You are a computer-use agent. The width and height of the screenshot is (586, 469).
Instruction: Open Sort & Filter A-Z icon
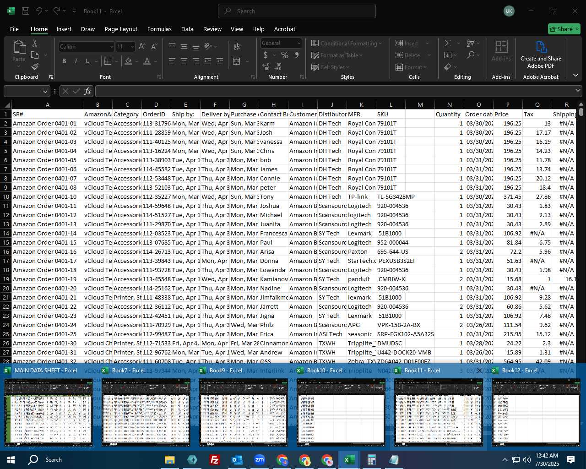471,43
